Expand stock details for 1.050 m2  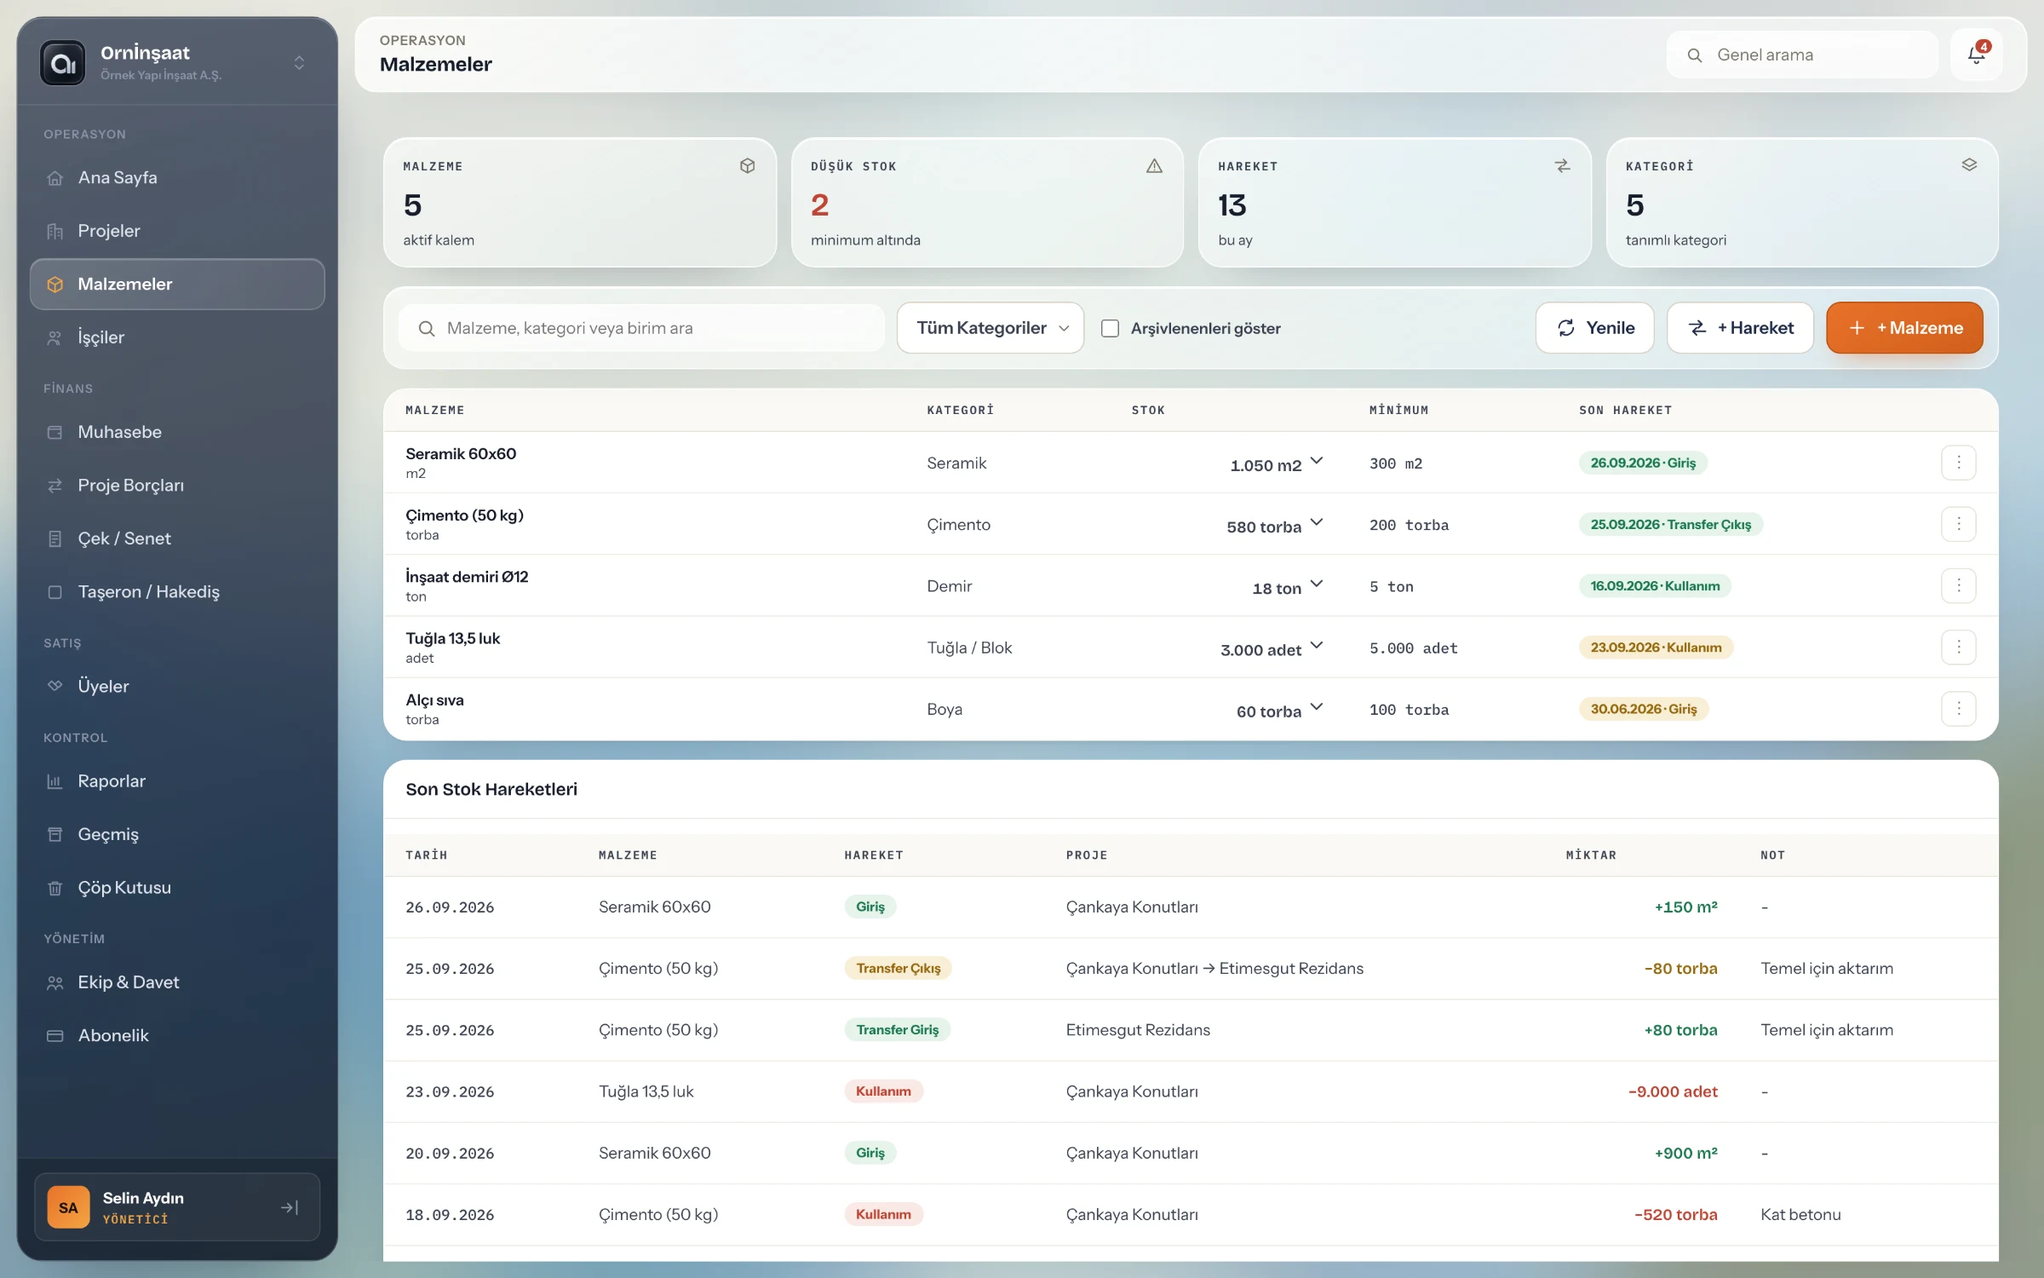click(1316, 461)
